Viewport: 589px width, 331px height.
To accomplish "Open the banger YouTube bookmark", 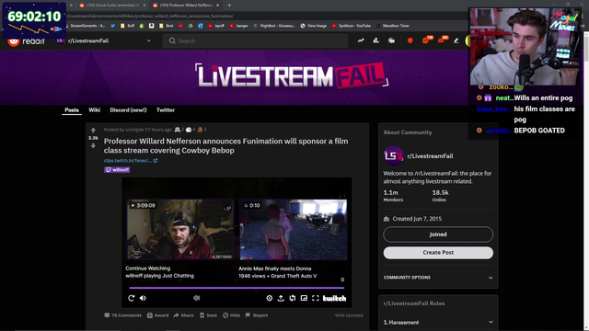I will [x=239, y=26].
